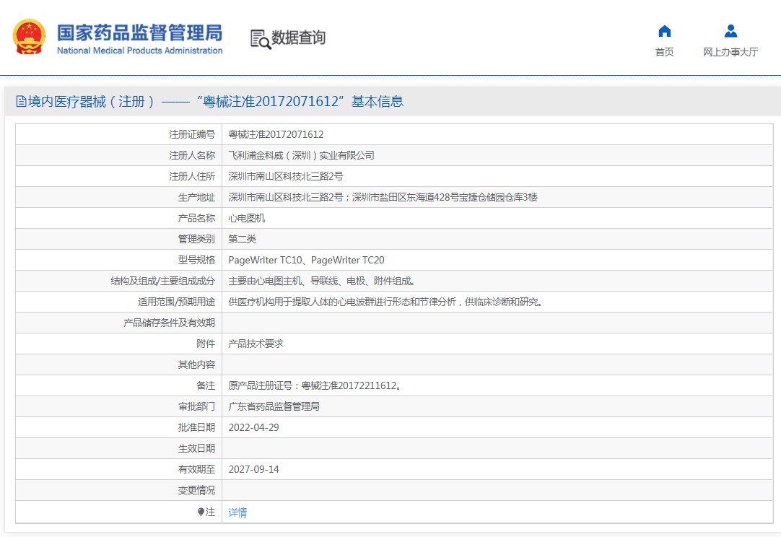
Task: Open 网上办事大厅 via the person icon
Action: [730, 31]
